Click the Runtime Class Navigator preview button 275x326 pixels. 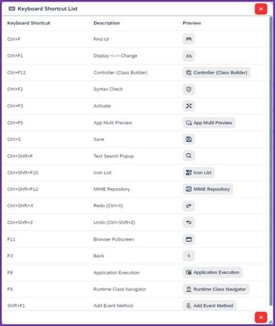click(x=216, y=289)
